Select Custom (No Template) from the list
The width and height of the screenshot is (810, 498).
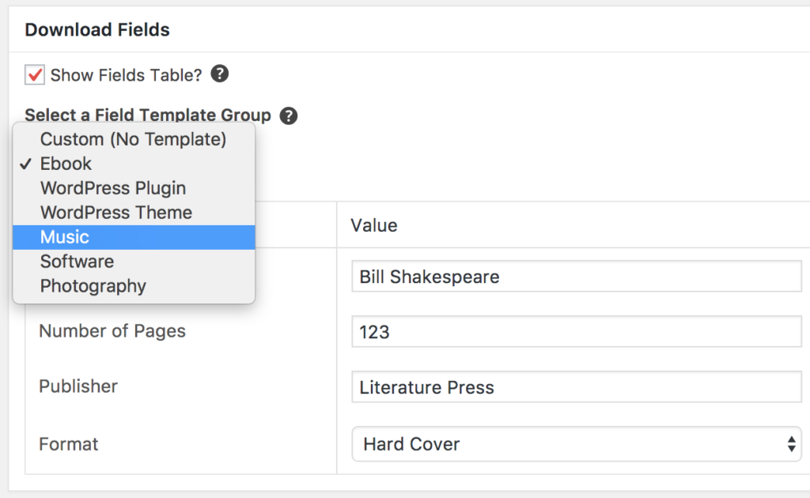[133, 138]
